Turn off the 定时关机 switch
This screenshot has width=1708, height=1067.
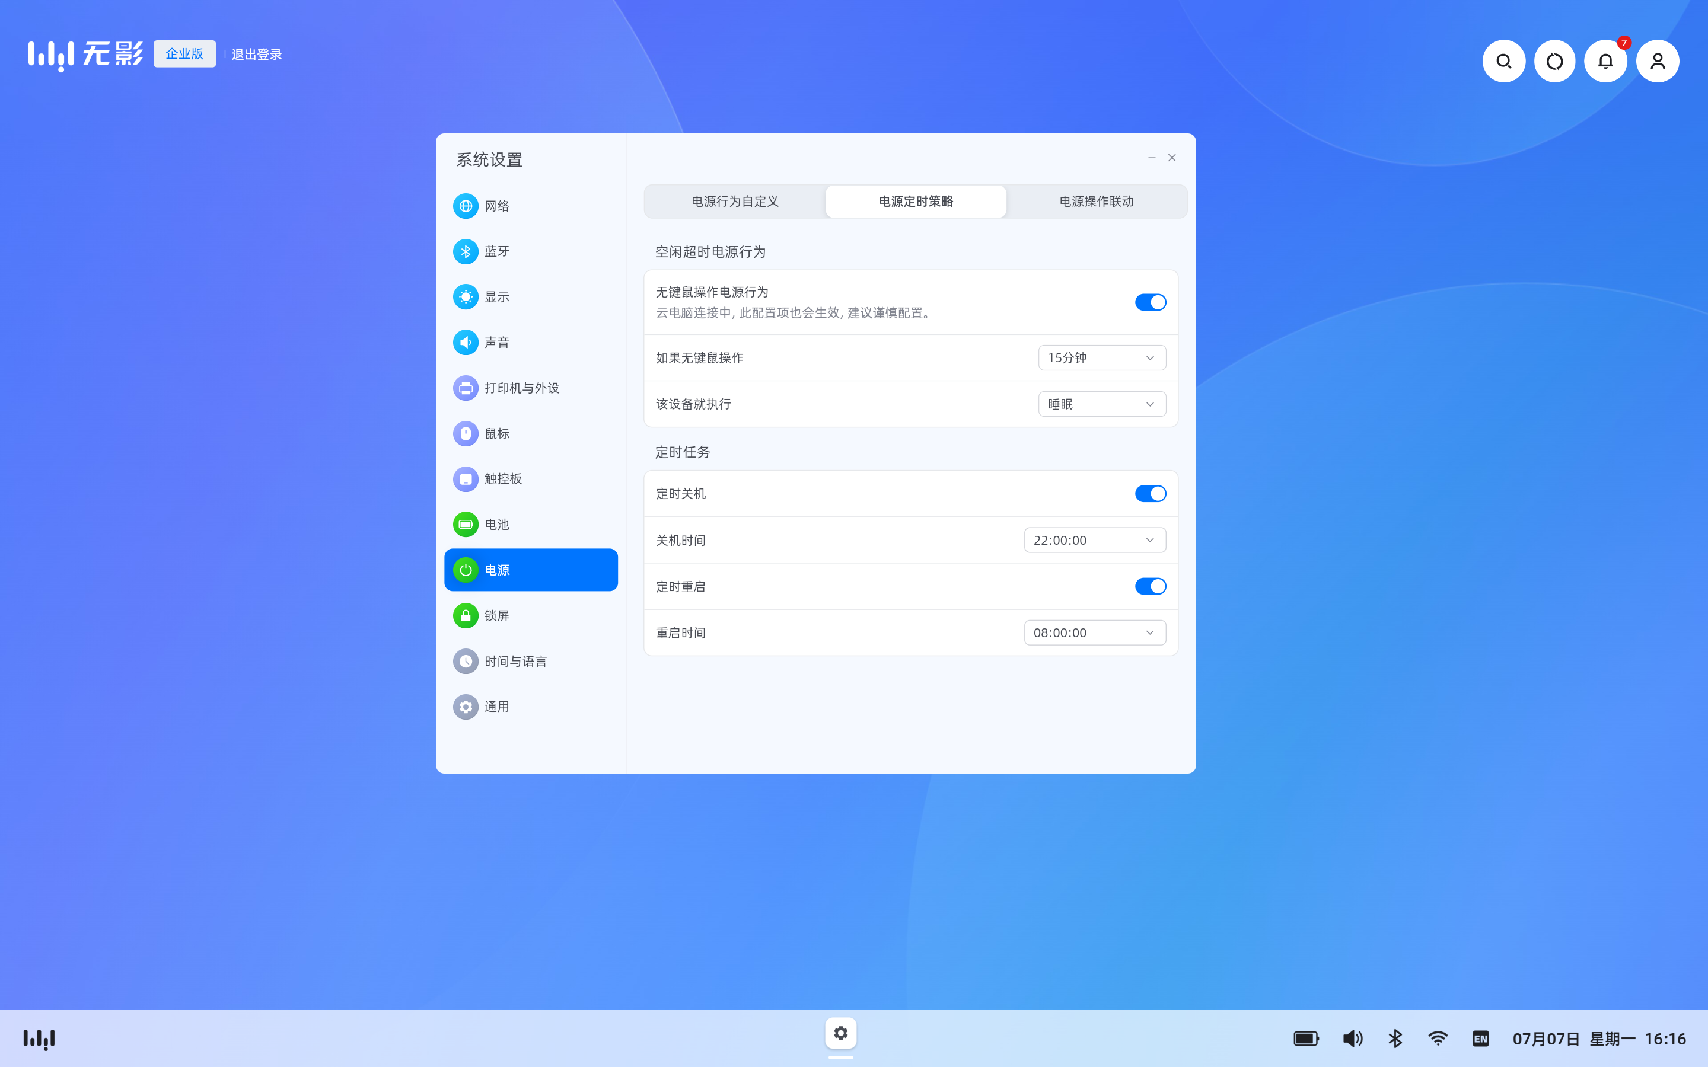tap(1150, 494)
